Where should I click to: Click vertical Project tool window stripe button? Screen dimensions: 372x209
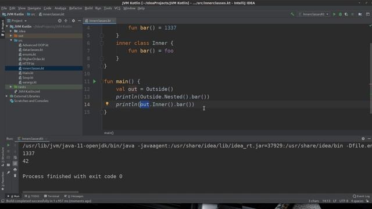click(2, 28)
